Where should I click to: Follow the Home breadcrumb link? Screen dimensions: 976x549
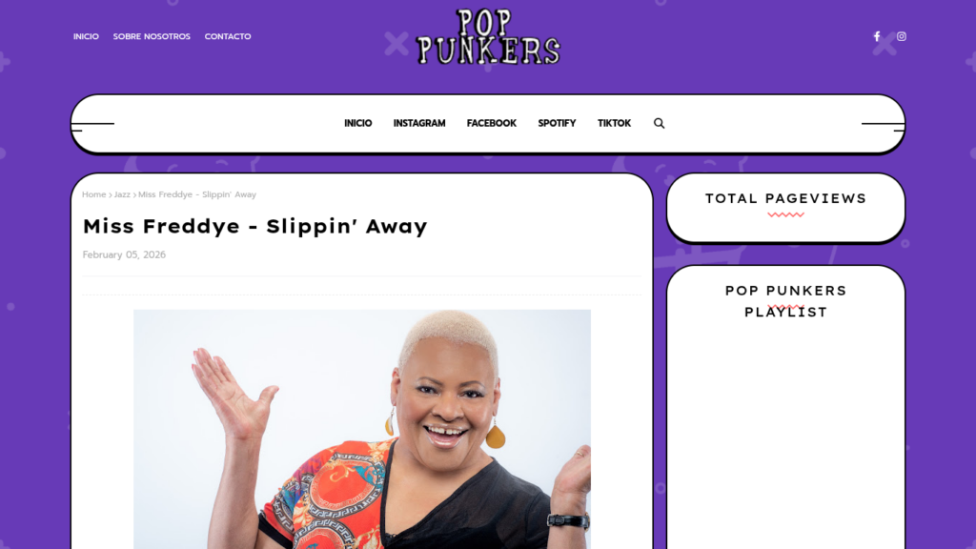94,194
